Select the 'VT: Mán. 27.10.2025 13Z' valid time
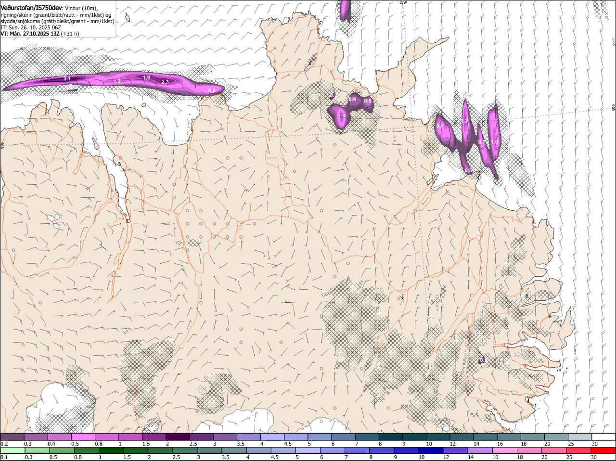Screen dimensions: 616x461 pos(30,34)
